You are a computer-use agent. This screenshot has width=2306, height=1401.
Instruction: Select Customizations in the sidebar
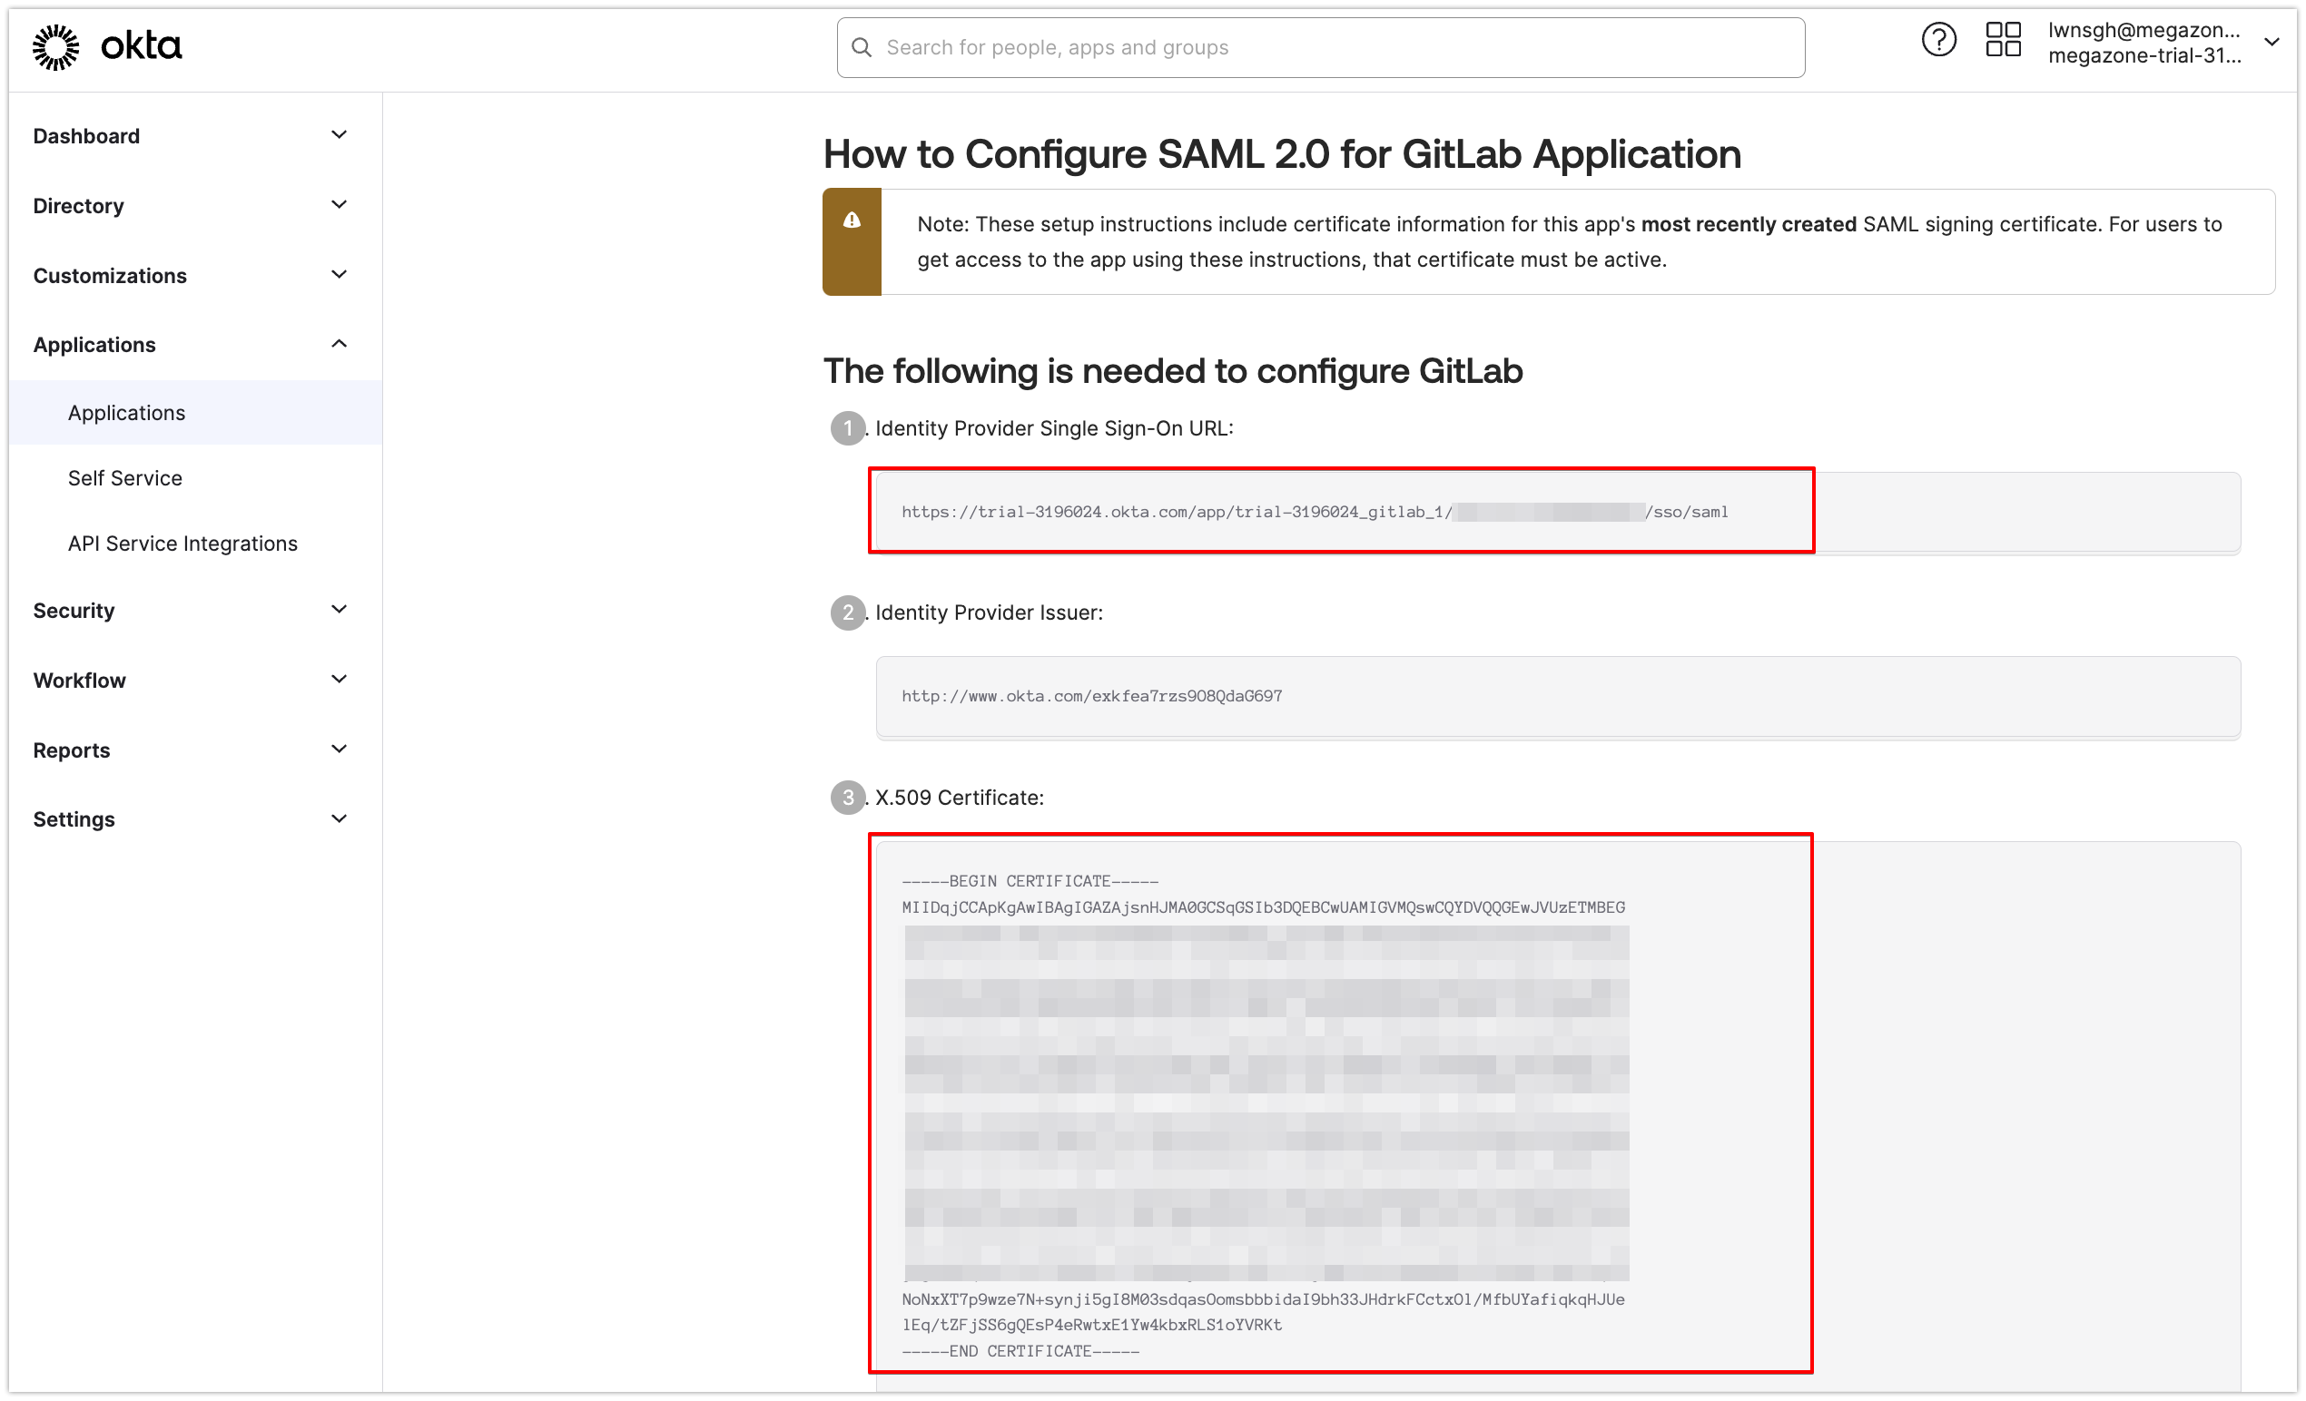click(x=110, y=276)
